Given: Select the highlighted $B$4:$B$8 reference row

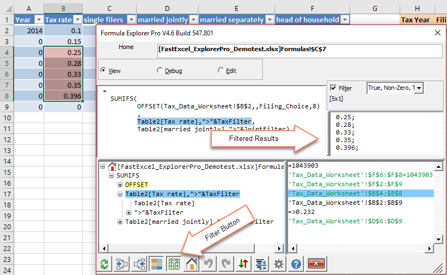Looking at the screenshot, I should [x=361, y=193].
